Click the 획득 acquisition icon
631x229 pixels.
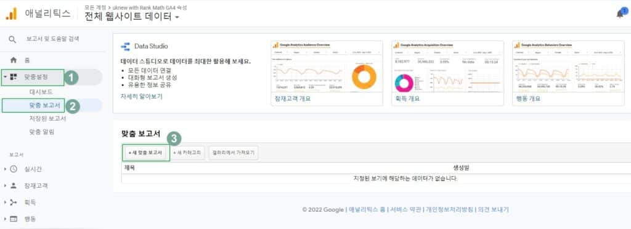pos(14,203)
